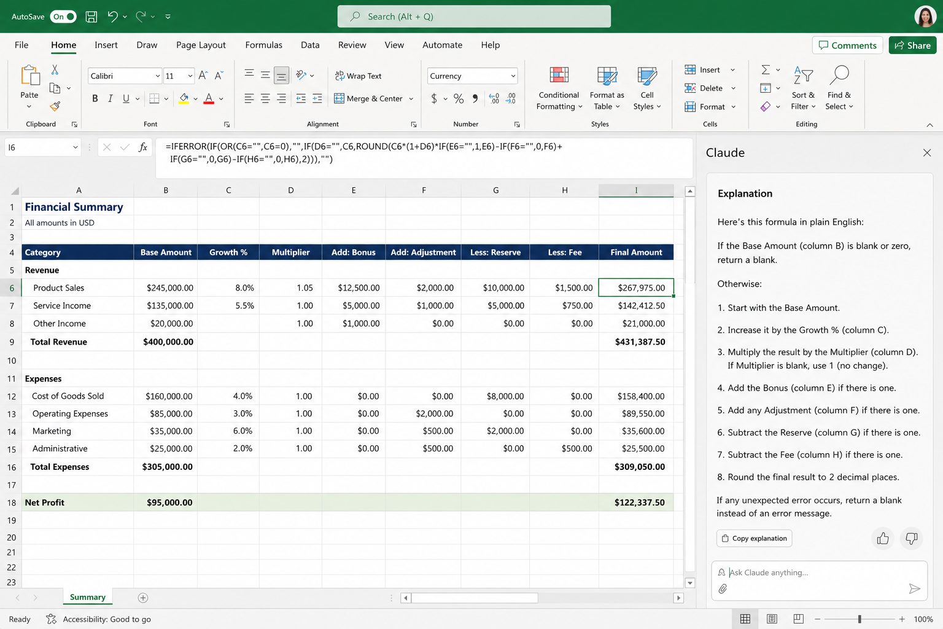Open the font name Calibri dropdown

pos(158,76)
